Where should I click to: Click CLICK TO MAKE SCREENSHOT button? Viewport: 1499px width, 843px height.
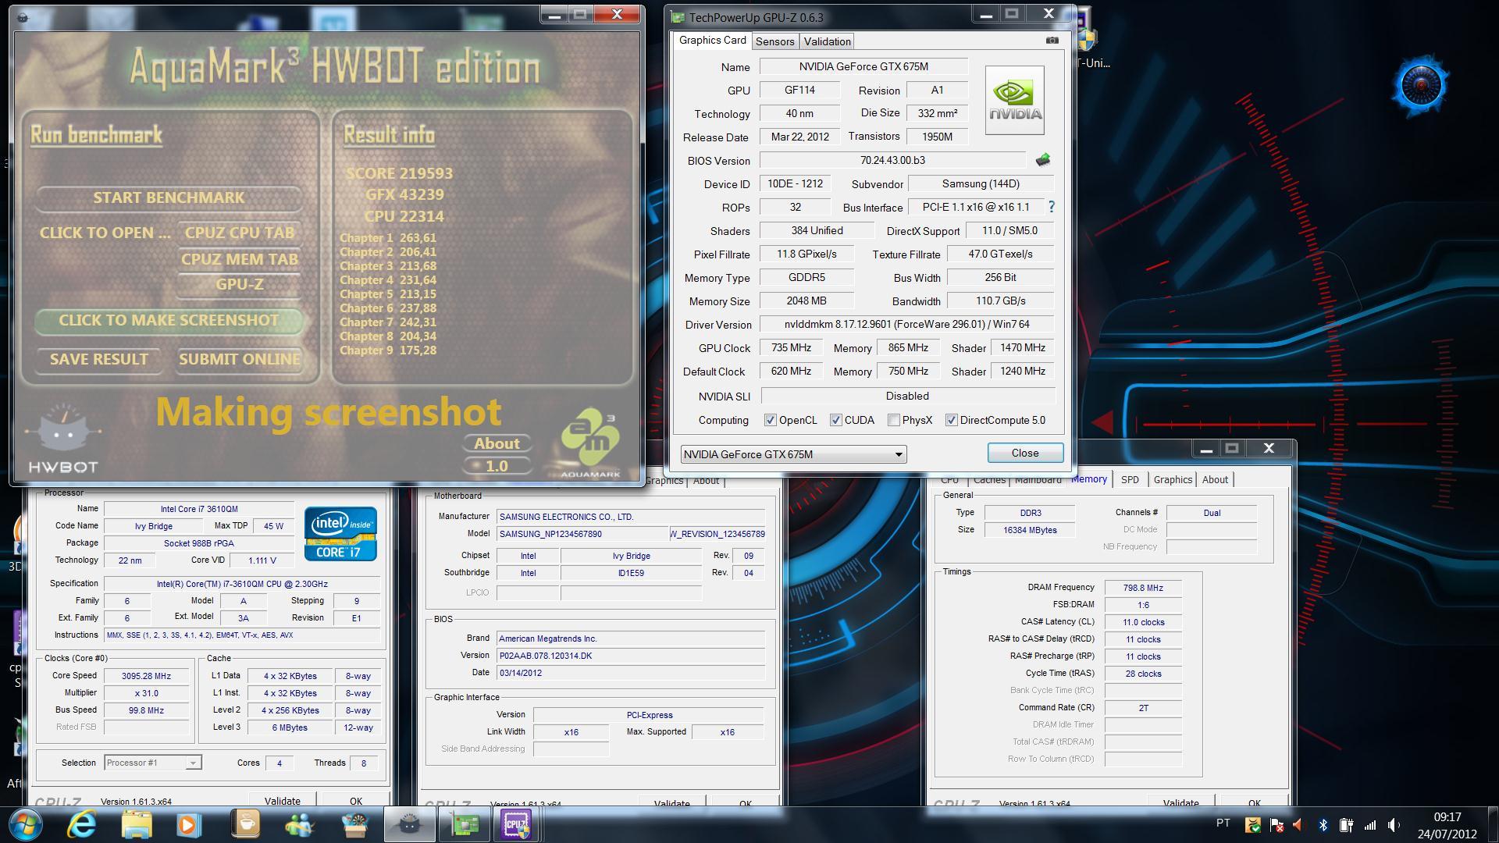point(169,320)
